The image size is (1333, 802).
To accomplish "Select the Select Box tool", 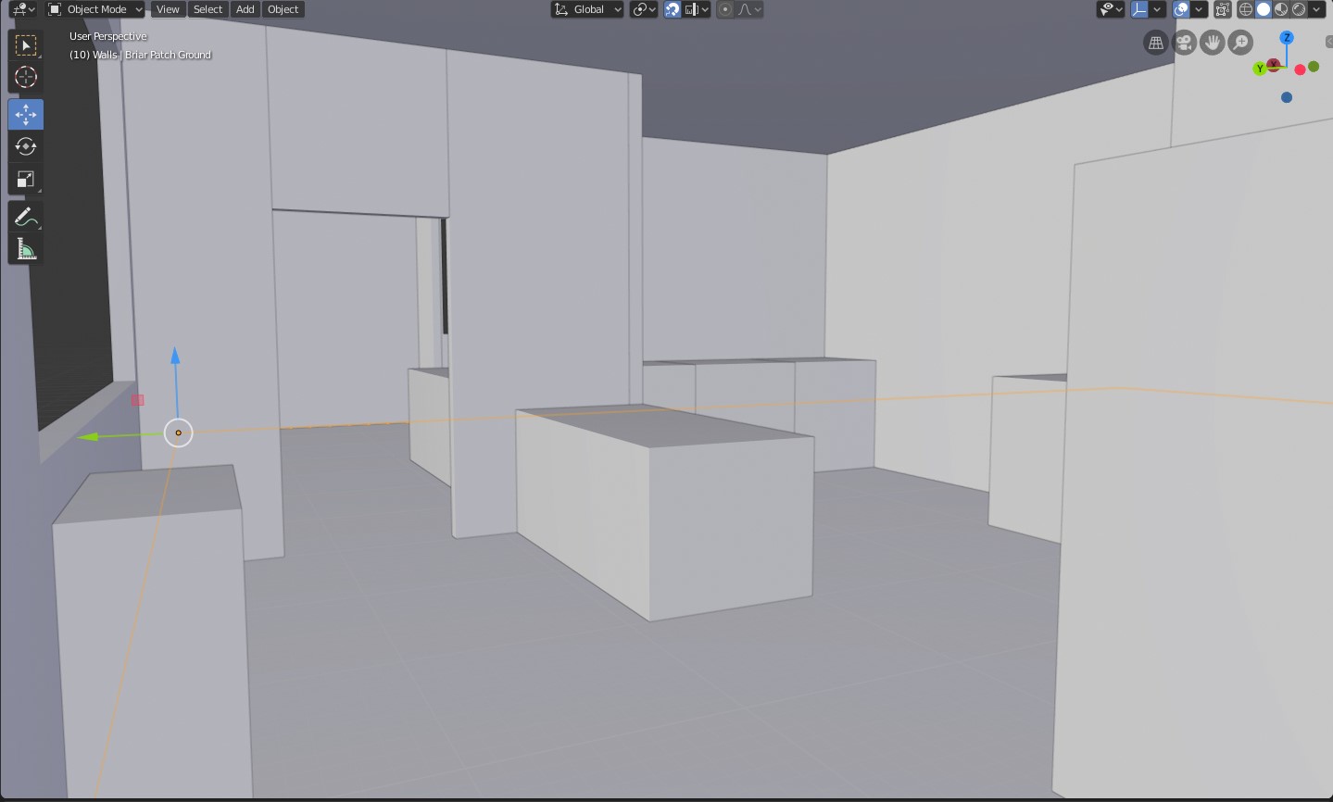I will 25,45.
